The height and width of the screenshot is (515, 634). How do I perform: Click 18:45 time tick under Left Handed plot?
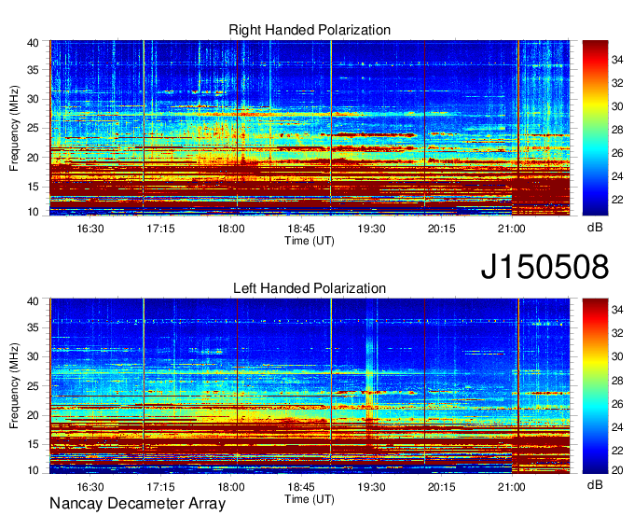pyautogui.click(x=301, y=486)
